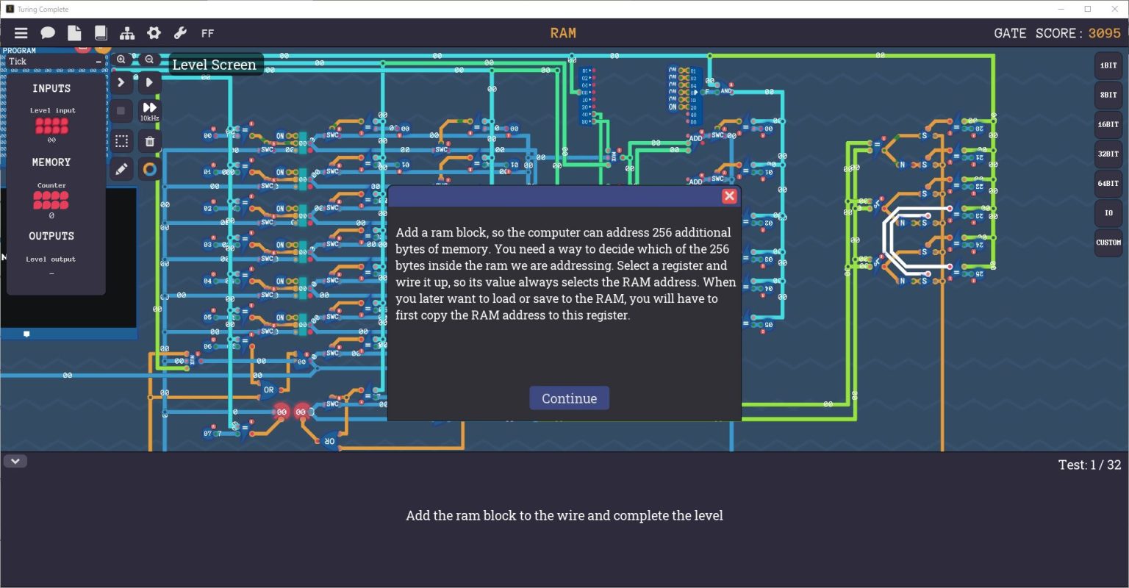Minimize the Tick program panel

tap(98, 62)
